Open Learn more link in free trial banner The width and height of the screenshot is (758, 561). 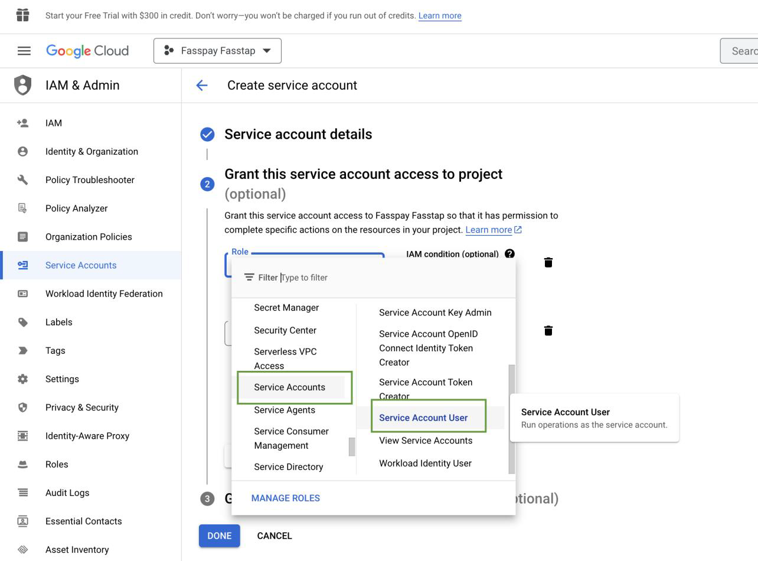pos(440,15)
